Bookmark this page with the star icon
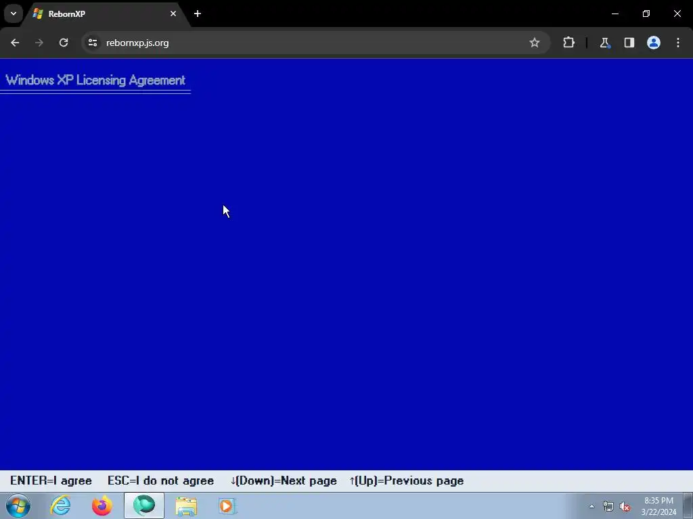This screenshot has width=693, height=519. 535,43
